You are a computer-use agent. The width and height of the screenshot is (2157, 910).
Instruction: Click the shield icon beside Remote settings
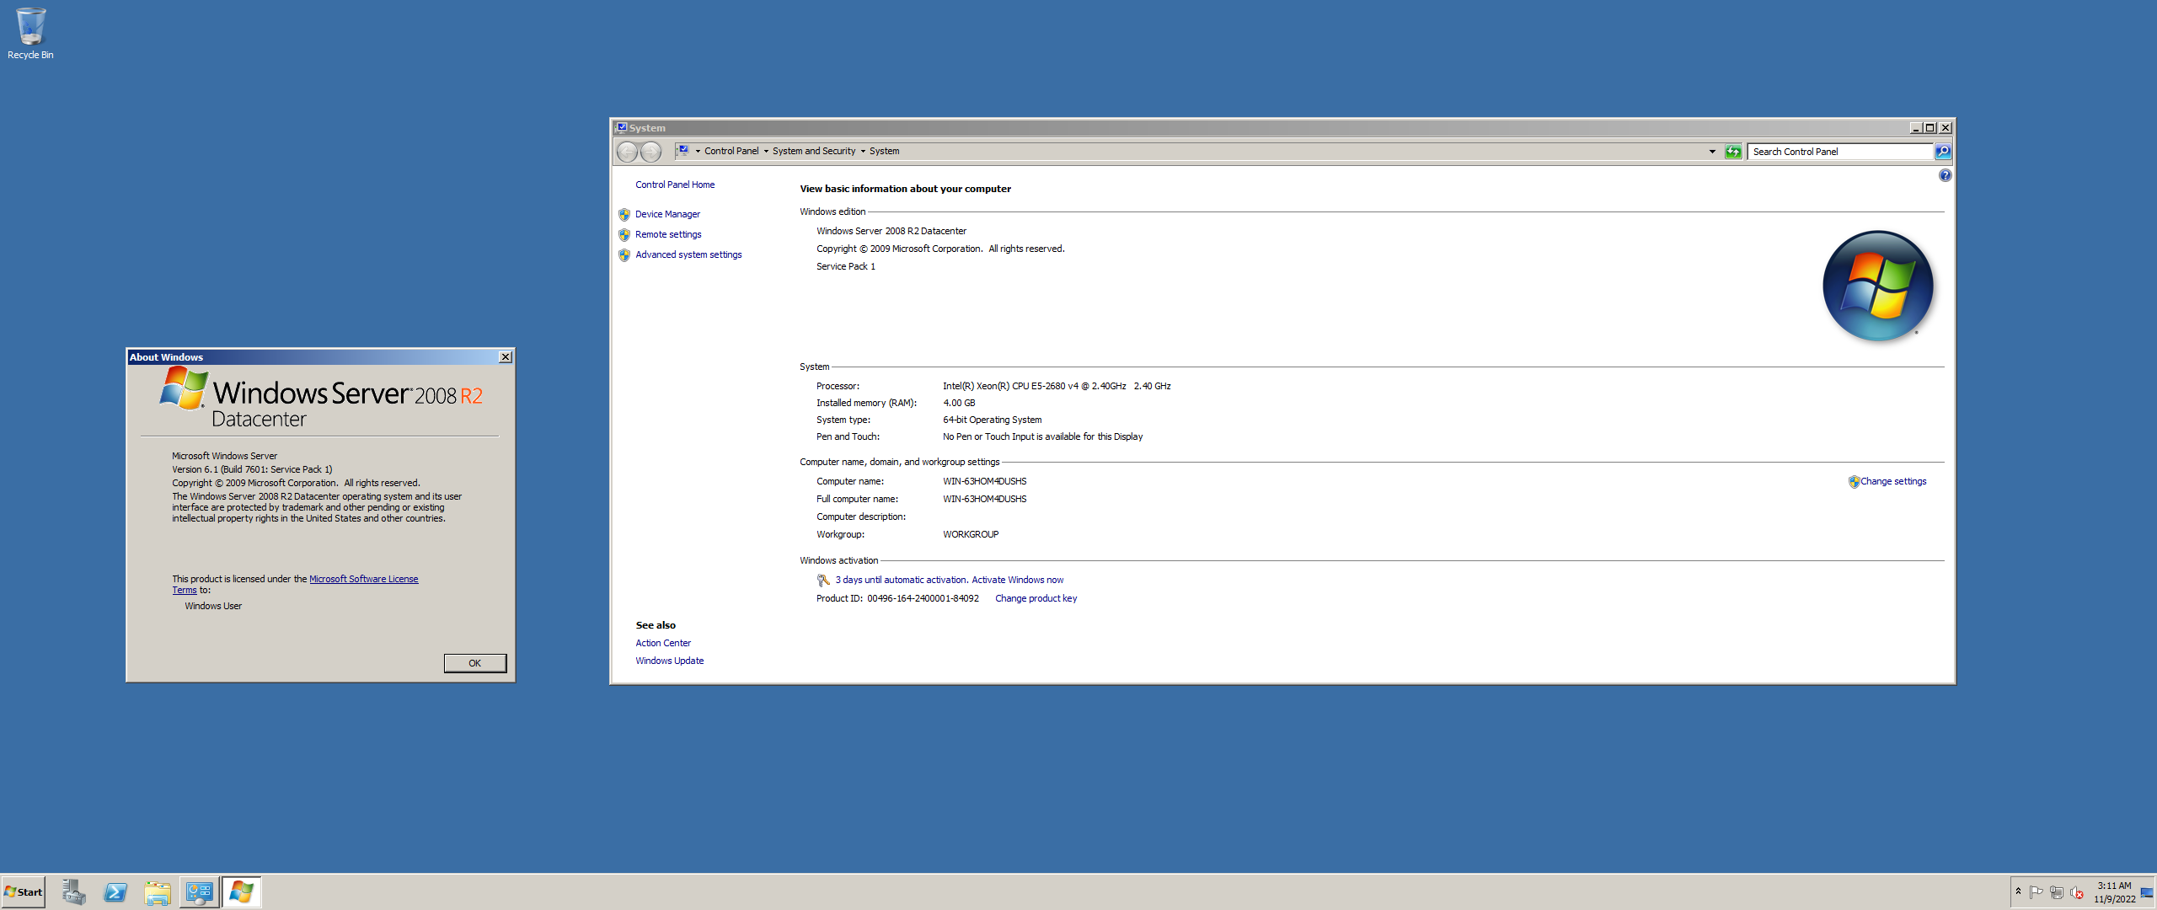point(624,235)
